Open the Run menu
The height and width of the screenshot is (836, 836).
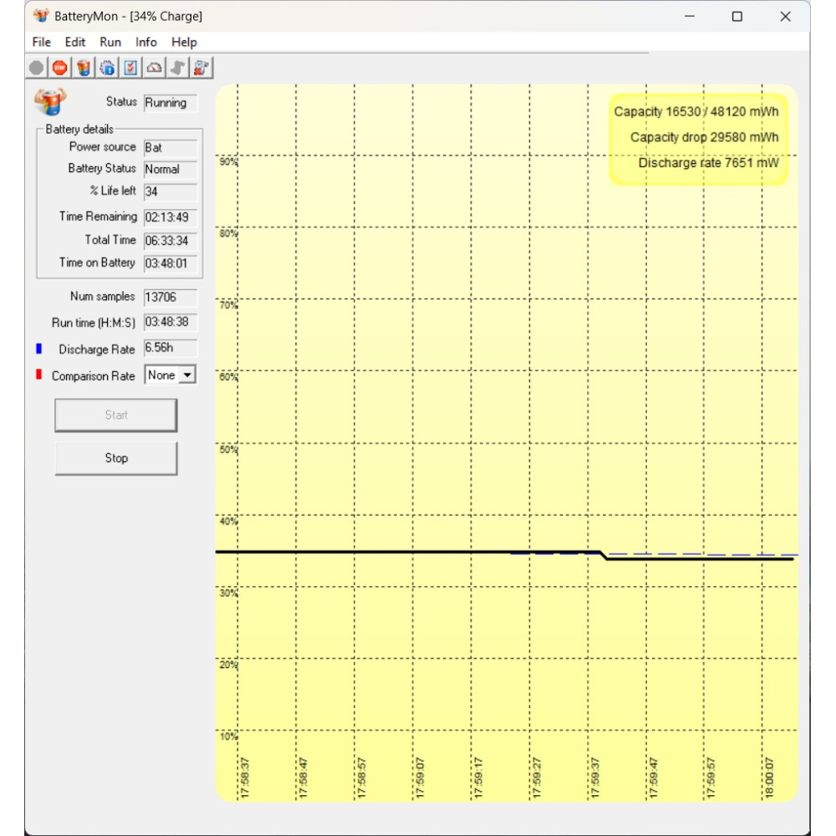click(x=110, y=42)
